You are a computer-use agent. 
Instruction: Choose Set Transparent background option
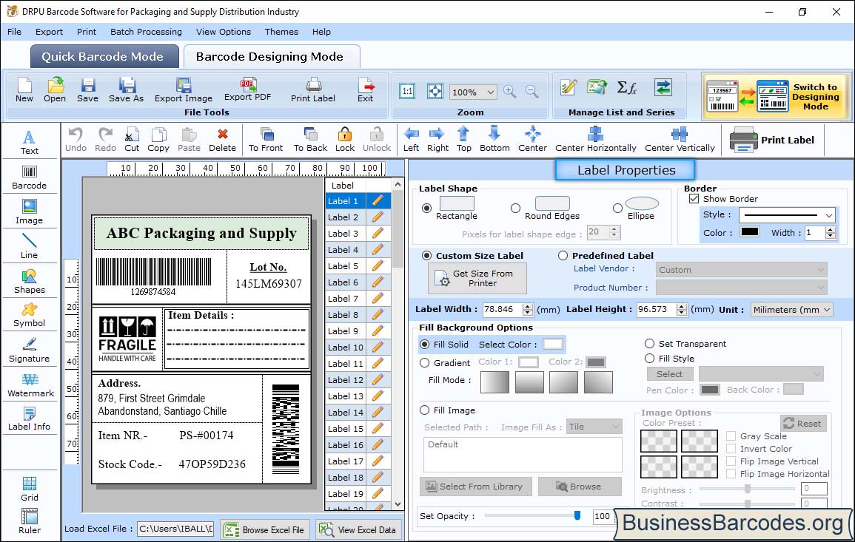pyautogui.click(x=649, y=344)
